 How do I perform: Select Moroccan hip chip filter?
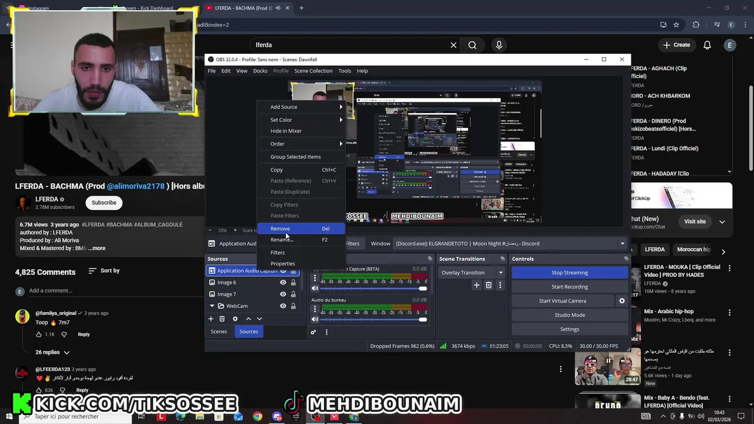pyautogui.click(x=694, y=250)
